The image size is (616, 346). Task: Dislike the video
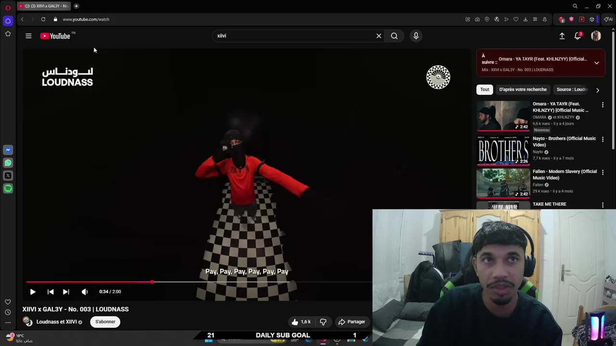(x=323, y=322)
